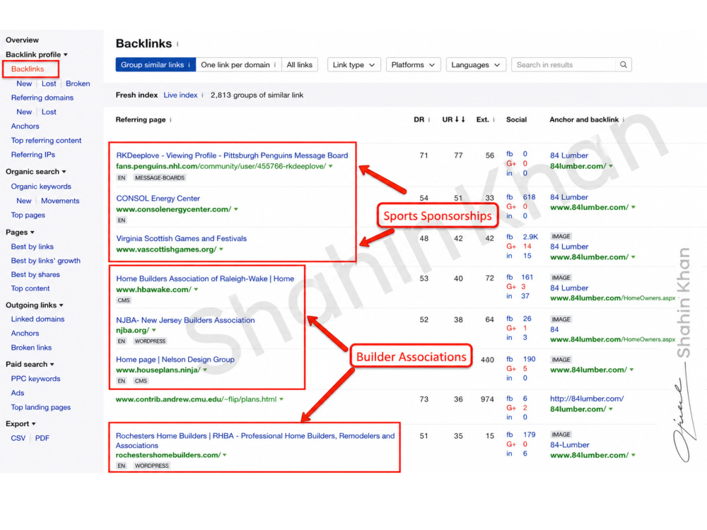Image resolution: width=707 pixels, height=530 pixels.
Task: Expand rochestershomebuilders.com URL arrow
Action: pos(225,455)
